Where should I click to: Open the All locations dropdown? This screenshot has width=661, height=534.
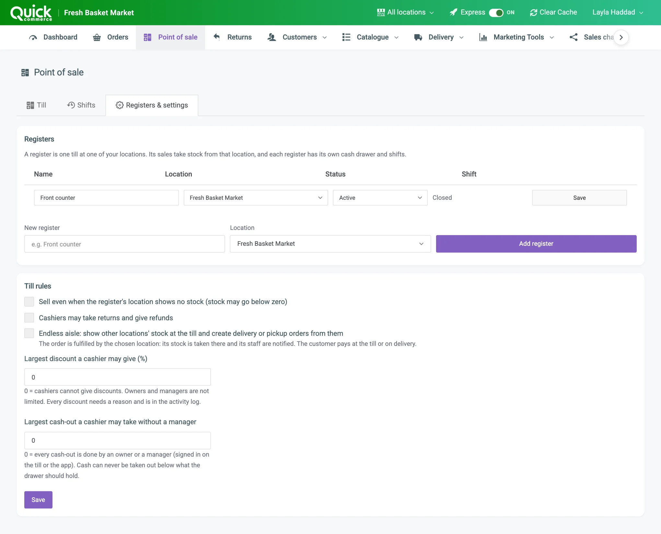point(406,12)
